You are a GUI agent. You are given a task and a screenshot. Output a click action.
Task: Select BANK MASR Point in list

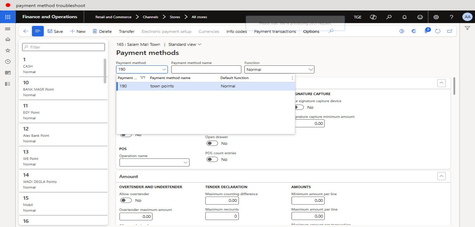click(63, 88)
